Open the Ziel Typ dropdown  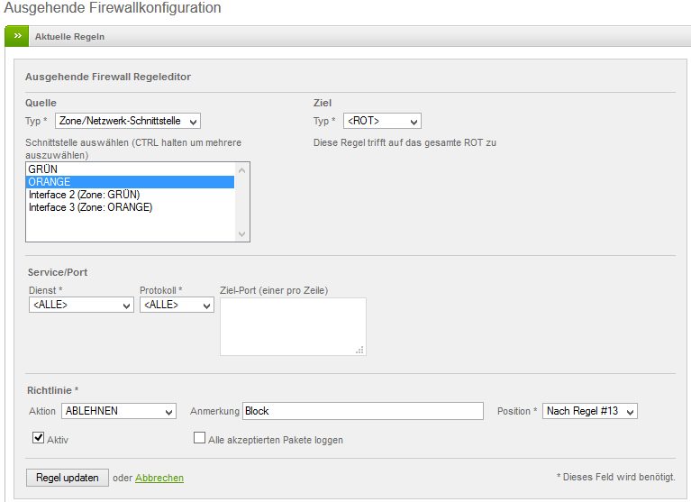point(381,121)
